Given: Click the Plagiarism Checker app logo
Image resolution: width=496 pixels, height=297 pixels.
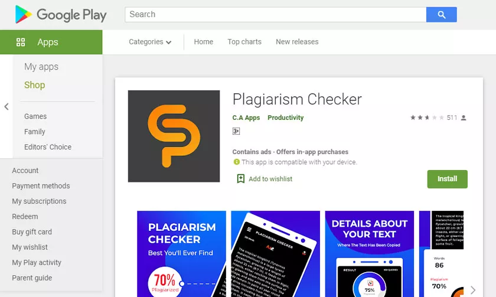Looking at the screenshot, I should click(x=174, y=136).
